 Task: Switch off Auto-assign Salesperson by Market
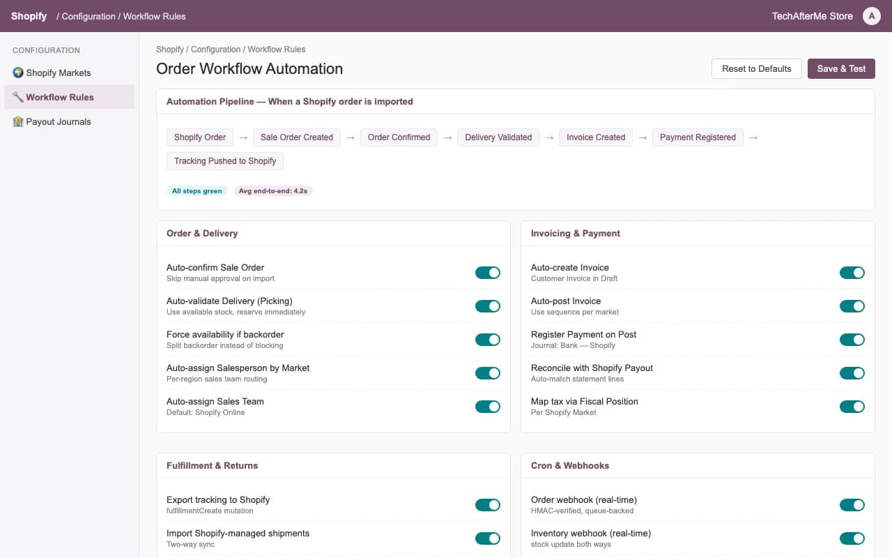pos(488,373)
